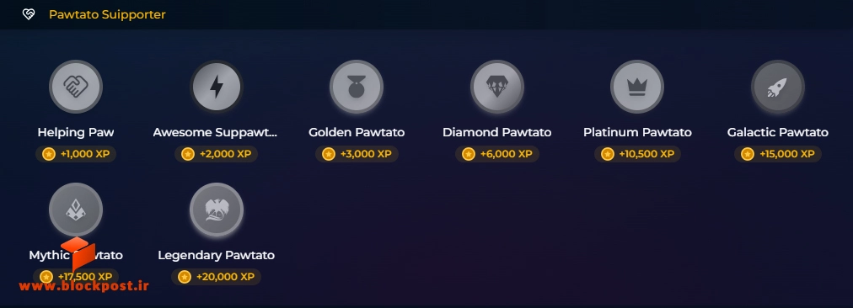Click the +2,000 XP reward pill
Screen dimensions: 853x308
(x=217, y=154)
